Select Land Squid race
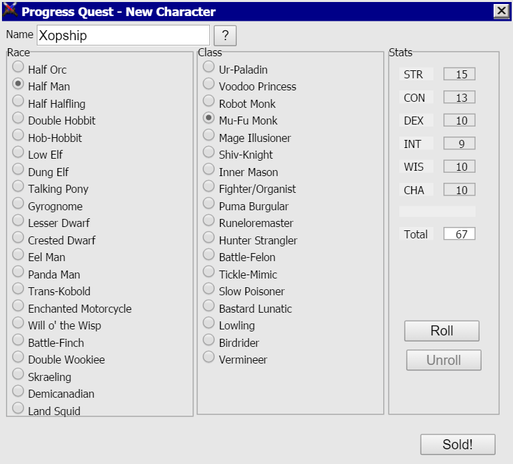 (x=18, y=408)
